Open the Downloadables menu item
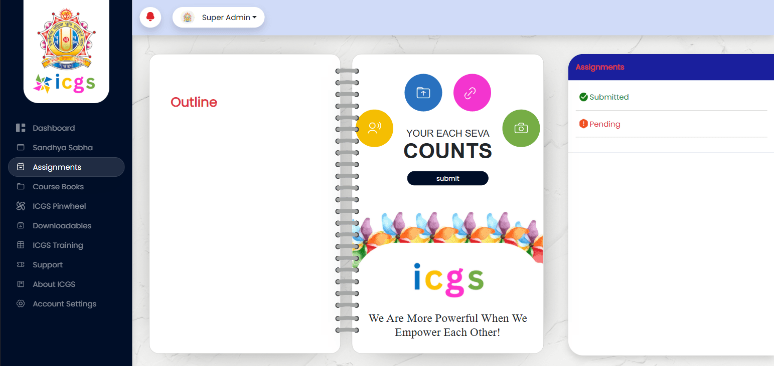The image size is (774, 366). 62,226
